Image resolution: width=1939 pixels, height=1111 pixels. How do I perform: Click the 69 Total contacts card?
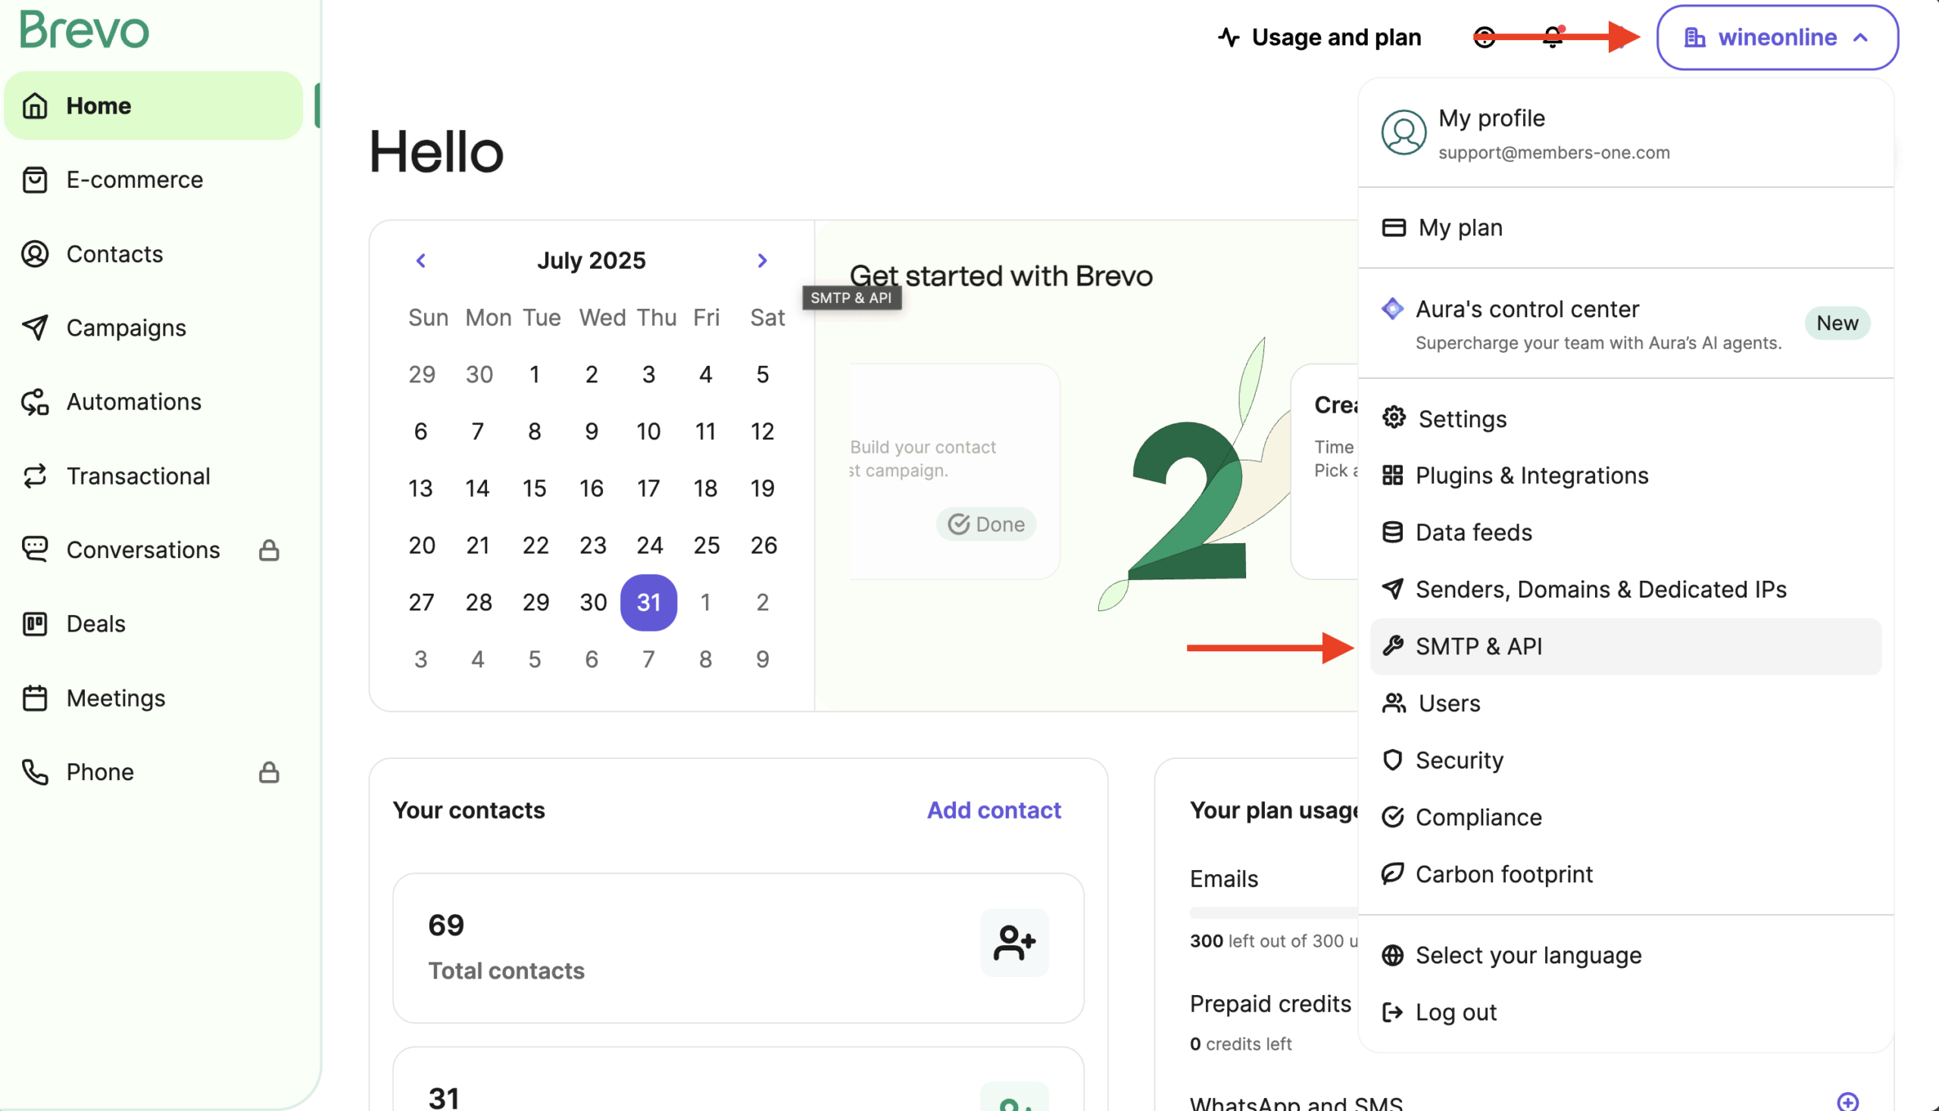click(x=738, y=948)
